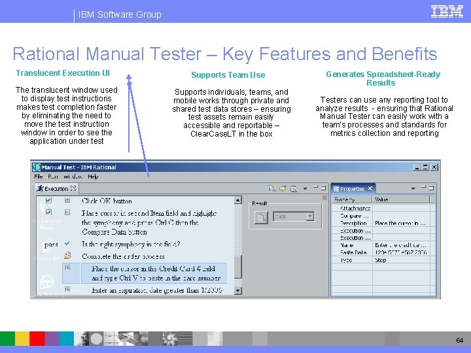This screenshot has height=353, width=471.
Task: Close the Properties tab with its X
Action: click(370, 188)
